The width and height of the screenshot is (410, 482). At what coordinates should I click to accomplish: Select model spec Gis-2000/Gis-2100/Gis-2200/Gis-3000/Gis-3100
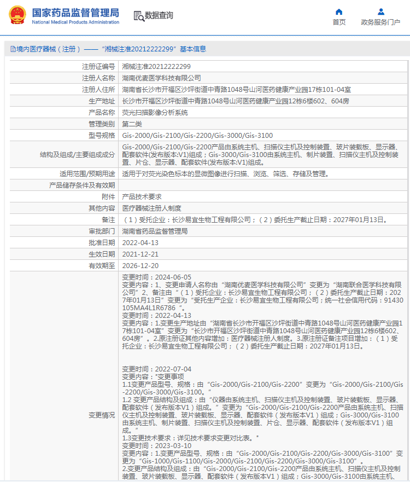[197, 136]
